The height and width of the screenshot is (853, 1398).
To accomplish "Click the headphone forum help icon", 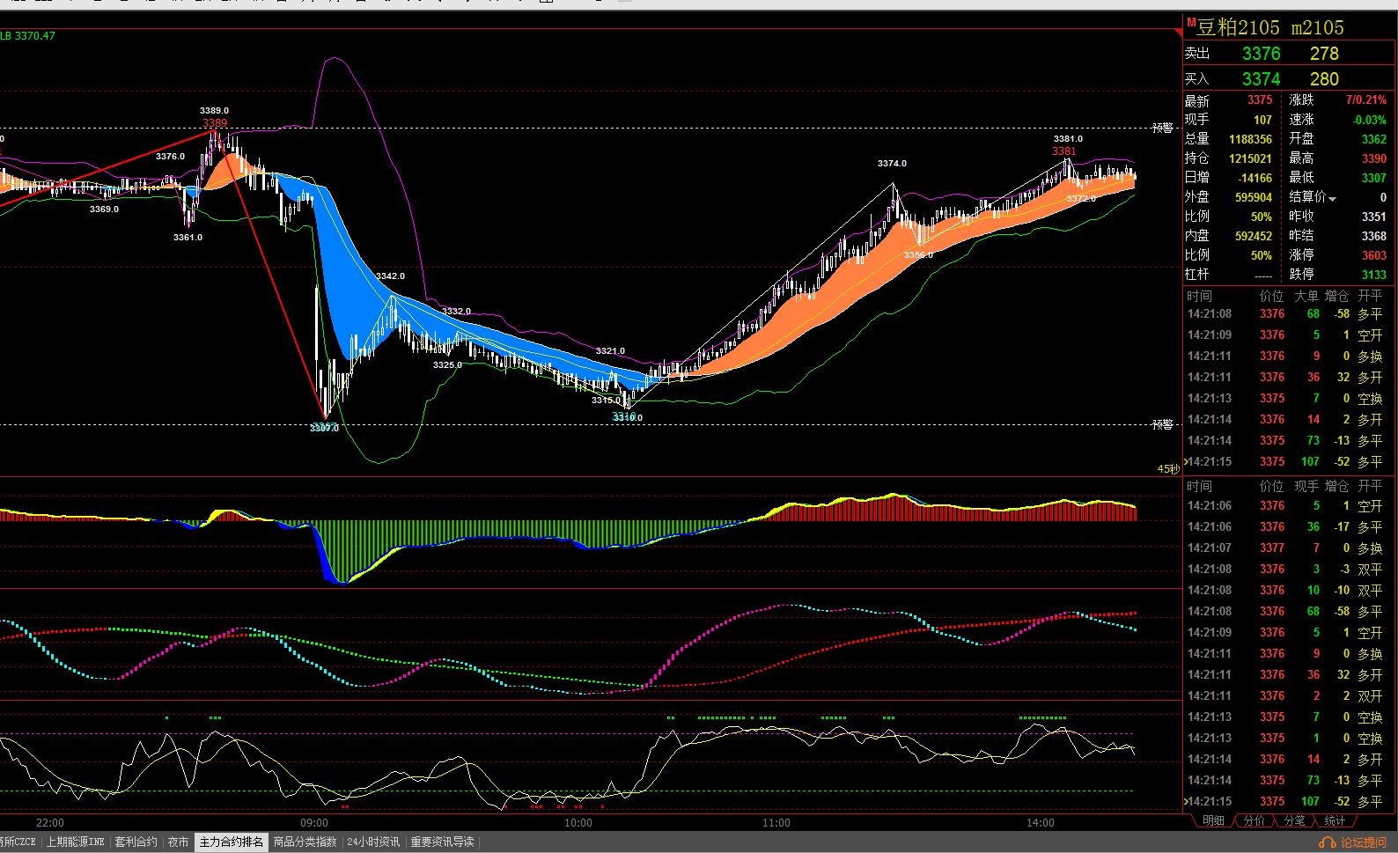I will tap(1328, 842).
